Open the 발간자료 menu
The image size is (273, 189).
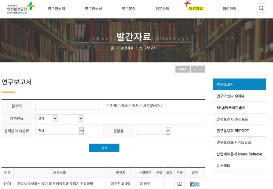pos(196,8)
